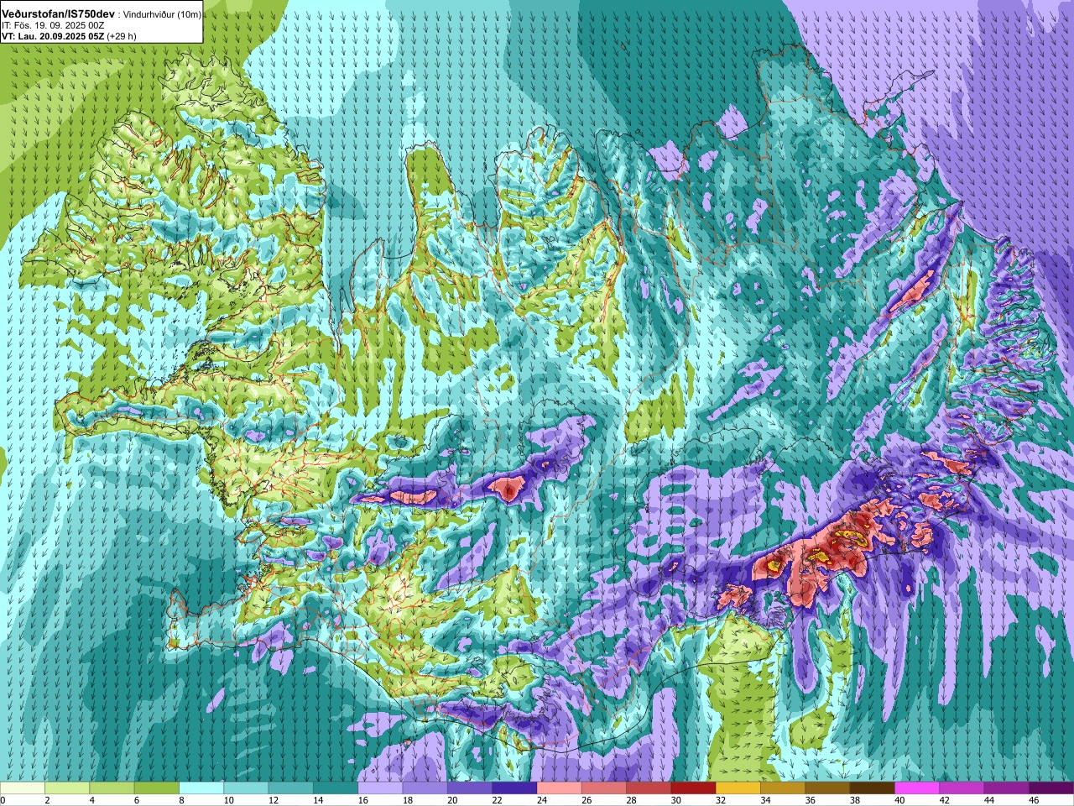1074x806 pixels.
Task: Click the legend scale number 8
Action: click(x=182, y=801)
